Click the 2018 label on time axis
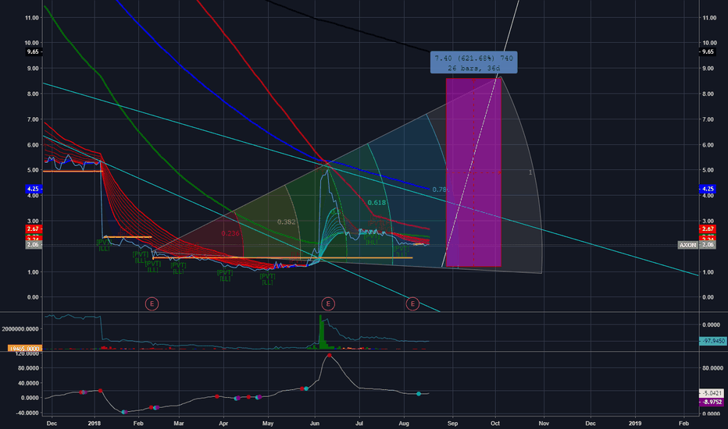Image resolution: width=728 pixels, height=429 pixels. 95,423
